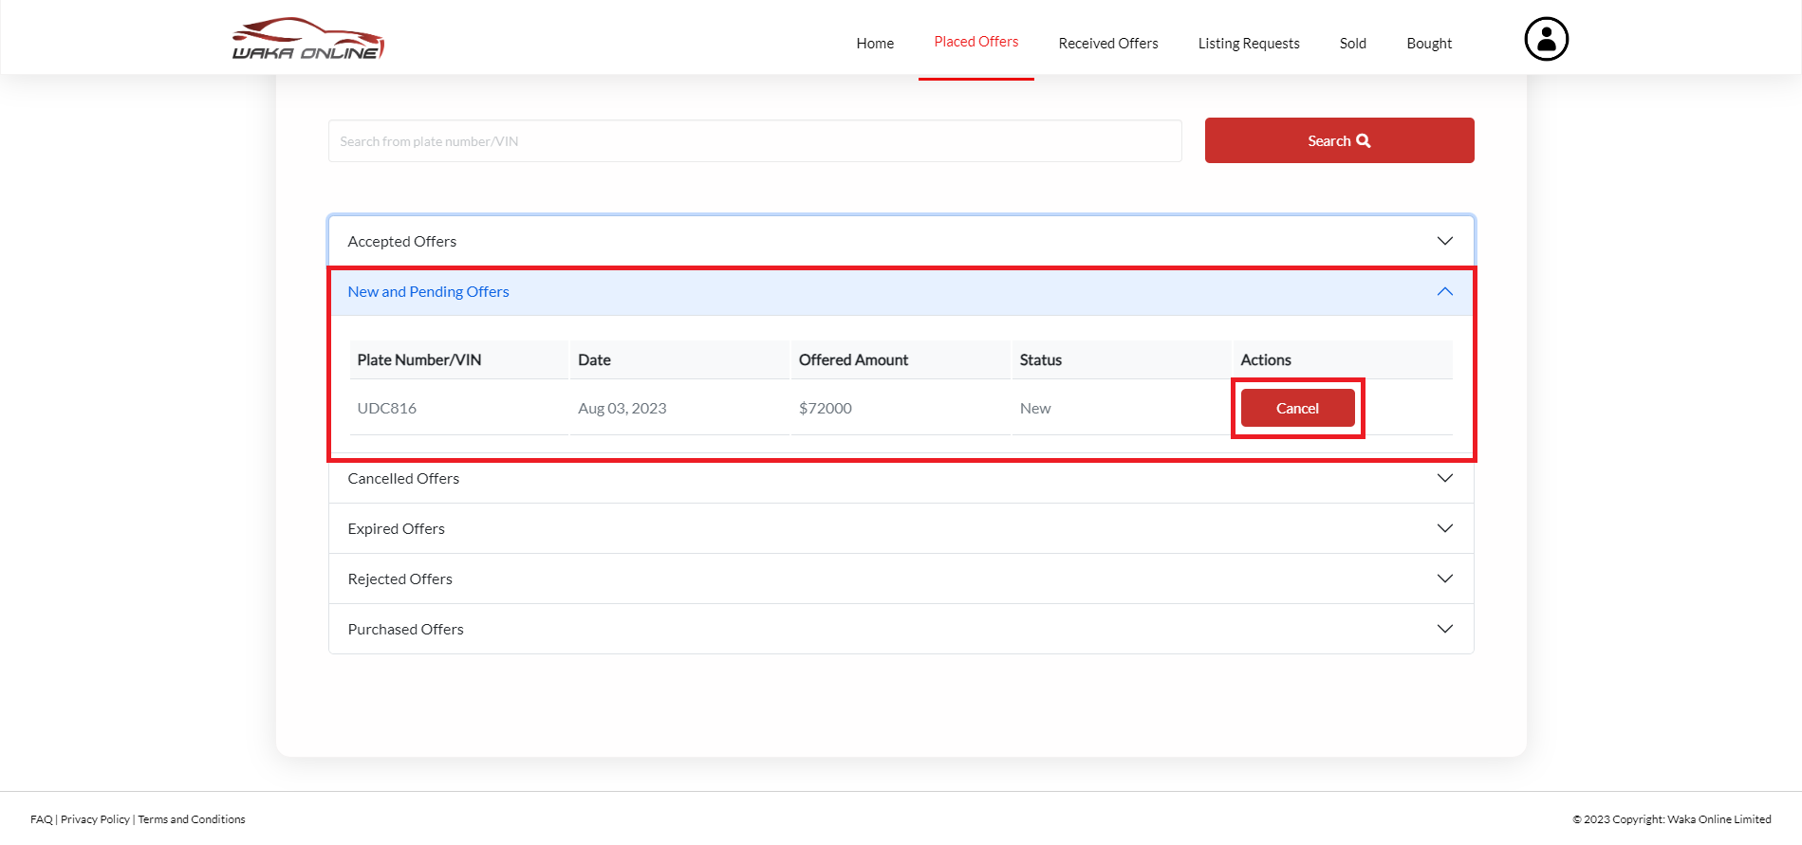Image resolution: width=1802 pixels, height=845 pixels.
Task: Click the Waka Online logo
Action: point(308,39)
